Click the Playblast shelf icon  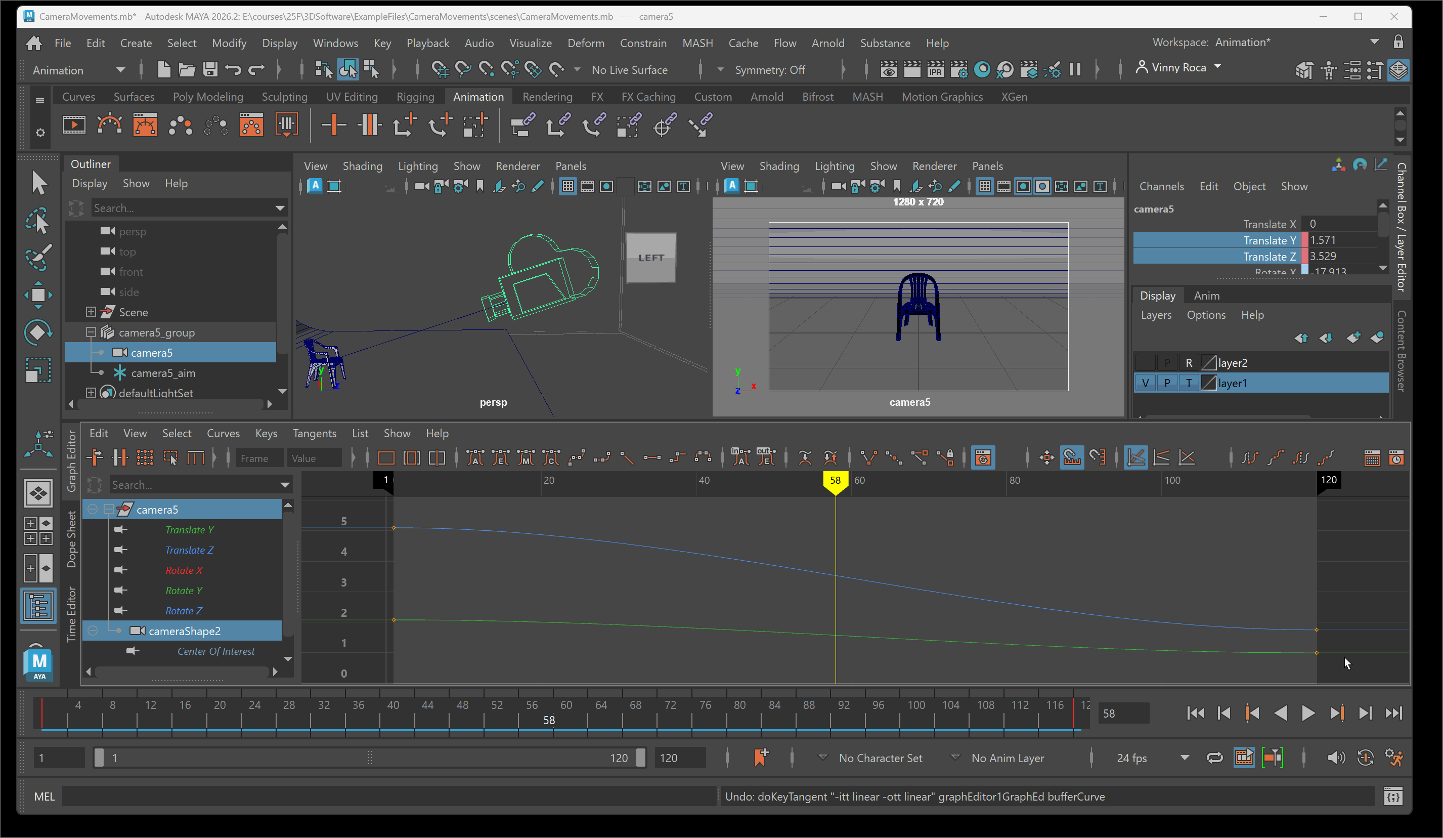pyautogui.click(x=74, y=125)
